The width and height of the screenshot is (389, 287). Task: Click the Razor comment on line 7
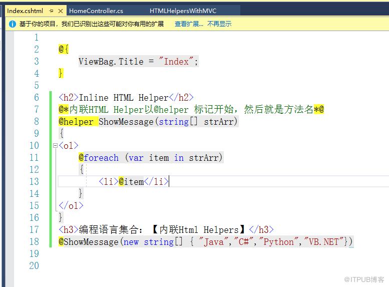pos(191,110)
